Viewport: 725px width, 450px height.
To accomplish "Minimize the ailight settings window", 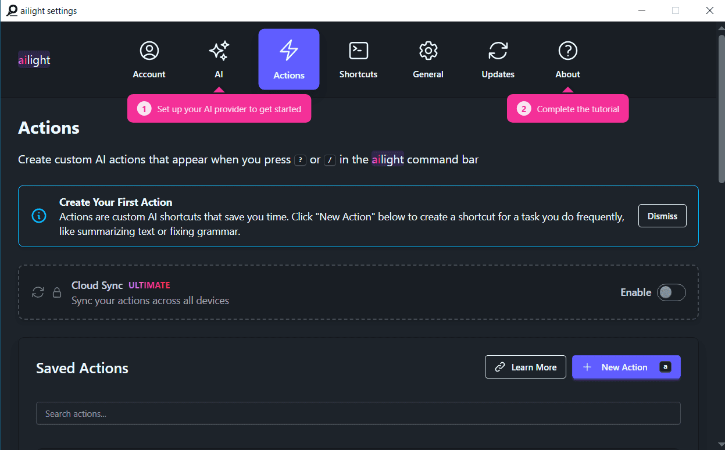I will tap(642, 10).
